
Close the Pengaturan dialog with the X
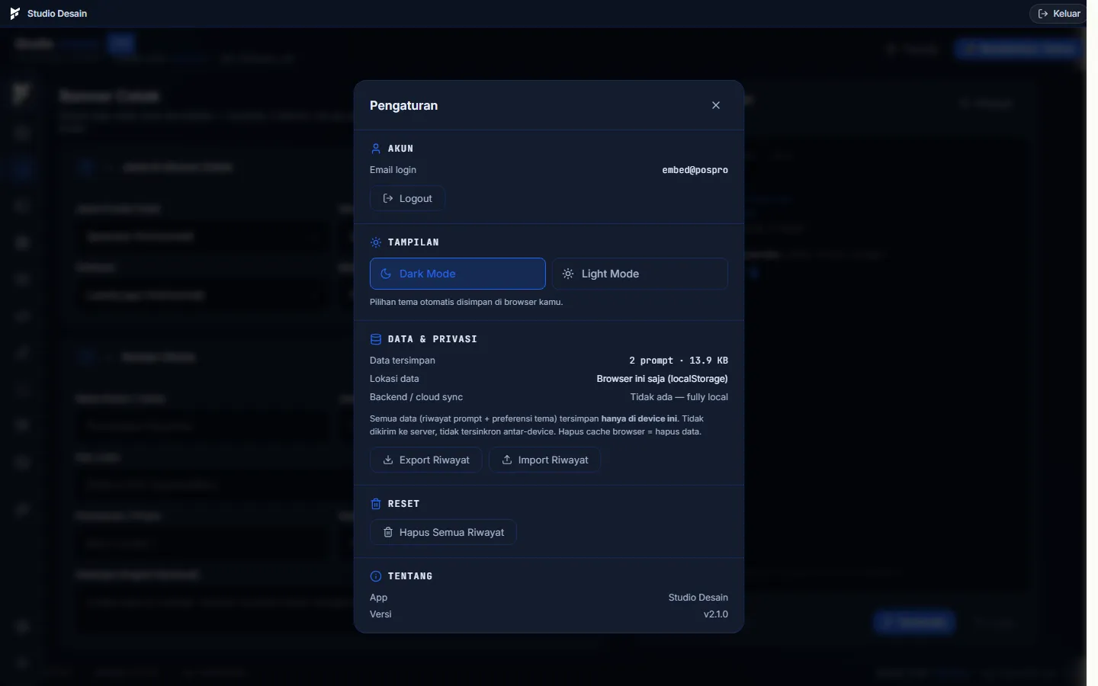pyautogui.click(x=716, y=105)
